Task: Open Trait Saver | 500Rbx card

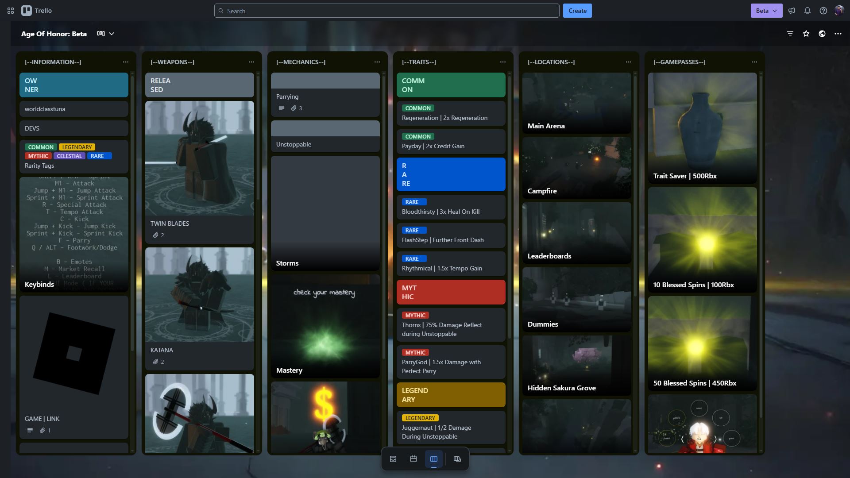Action: 703,128
